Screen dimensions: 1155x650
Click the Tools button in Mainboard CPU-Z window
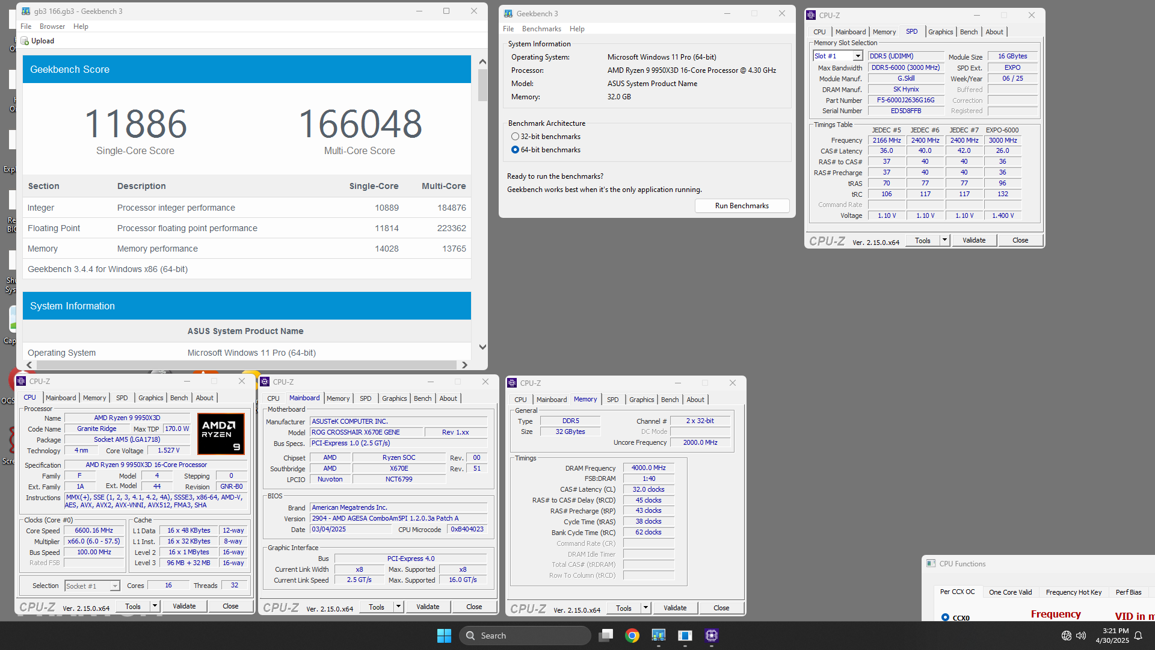pos(377,607)
